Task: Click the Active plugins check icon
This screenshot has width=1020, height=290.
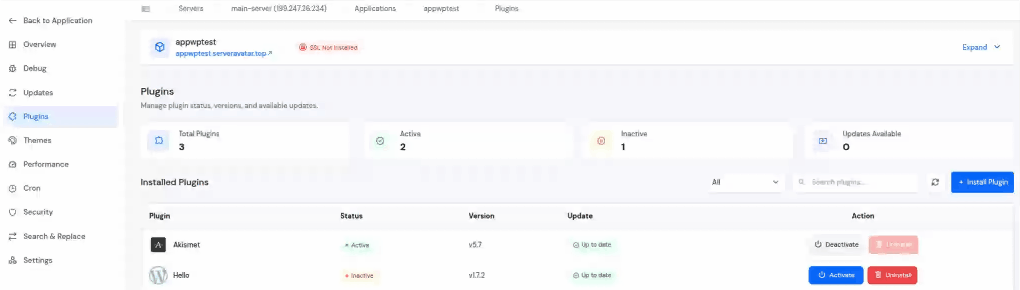Action: point(380,141)
